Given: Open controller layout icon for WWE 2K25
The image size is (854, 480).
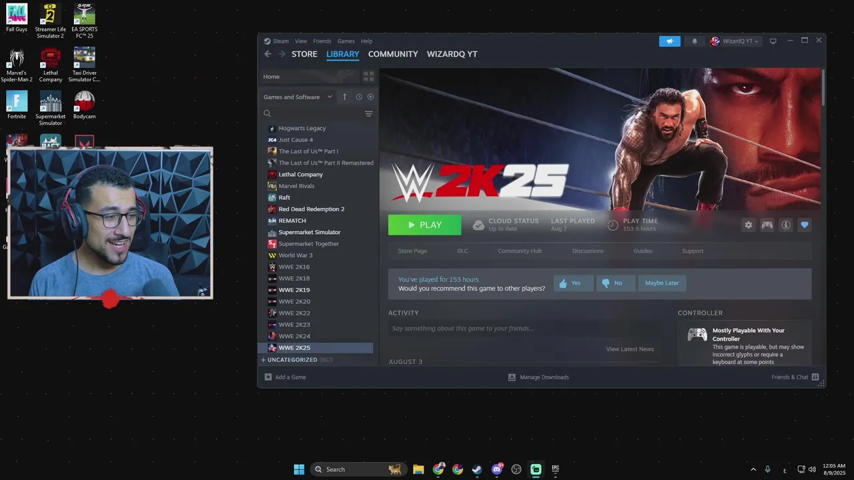Looking at the screenshot, I should pos(767,225).
